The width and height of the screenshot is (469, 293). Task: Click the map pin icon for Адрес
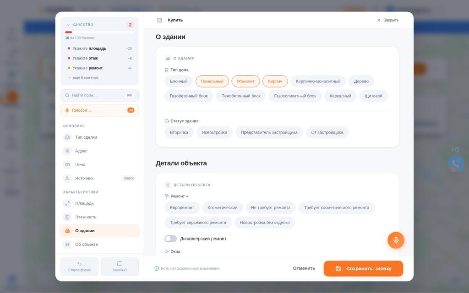click(67, 151)
